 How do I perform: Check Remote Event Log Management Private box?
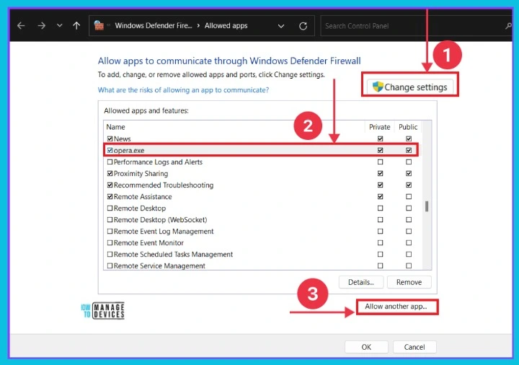click(380, 231)
